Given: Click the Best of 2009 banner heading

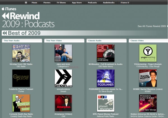Looking at the screenshot, I should click(24, 33).
